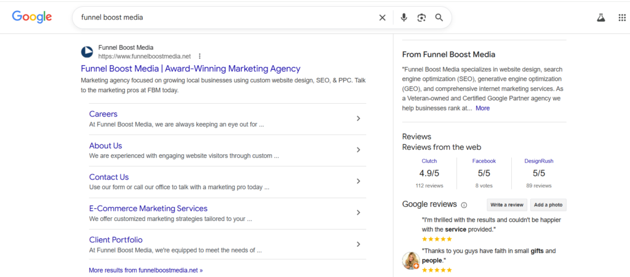The height and width of the screenshot is (277, 630).
Task: Click the Funnel Boost Media site favicon
Action: click(x=87, y=52)
